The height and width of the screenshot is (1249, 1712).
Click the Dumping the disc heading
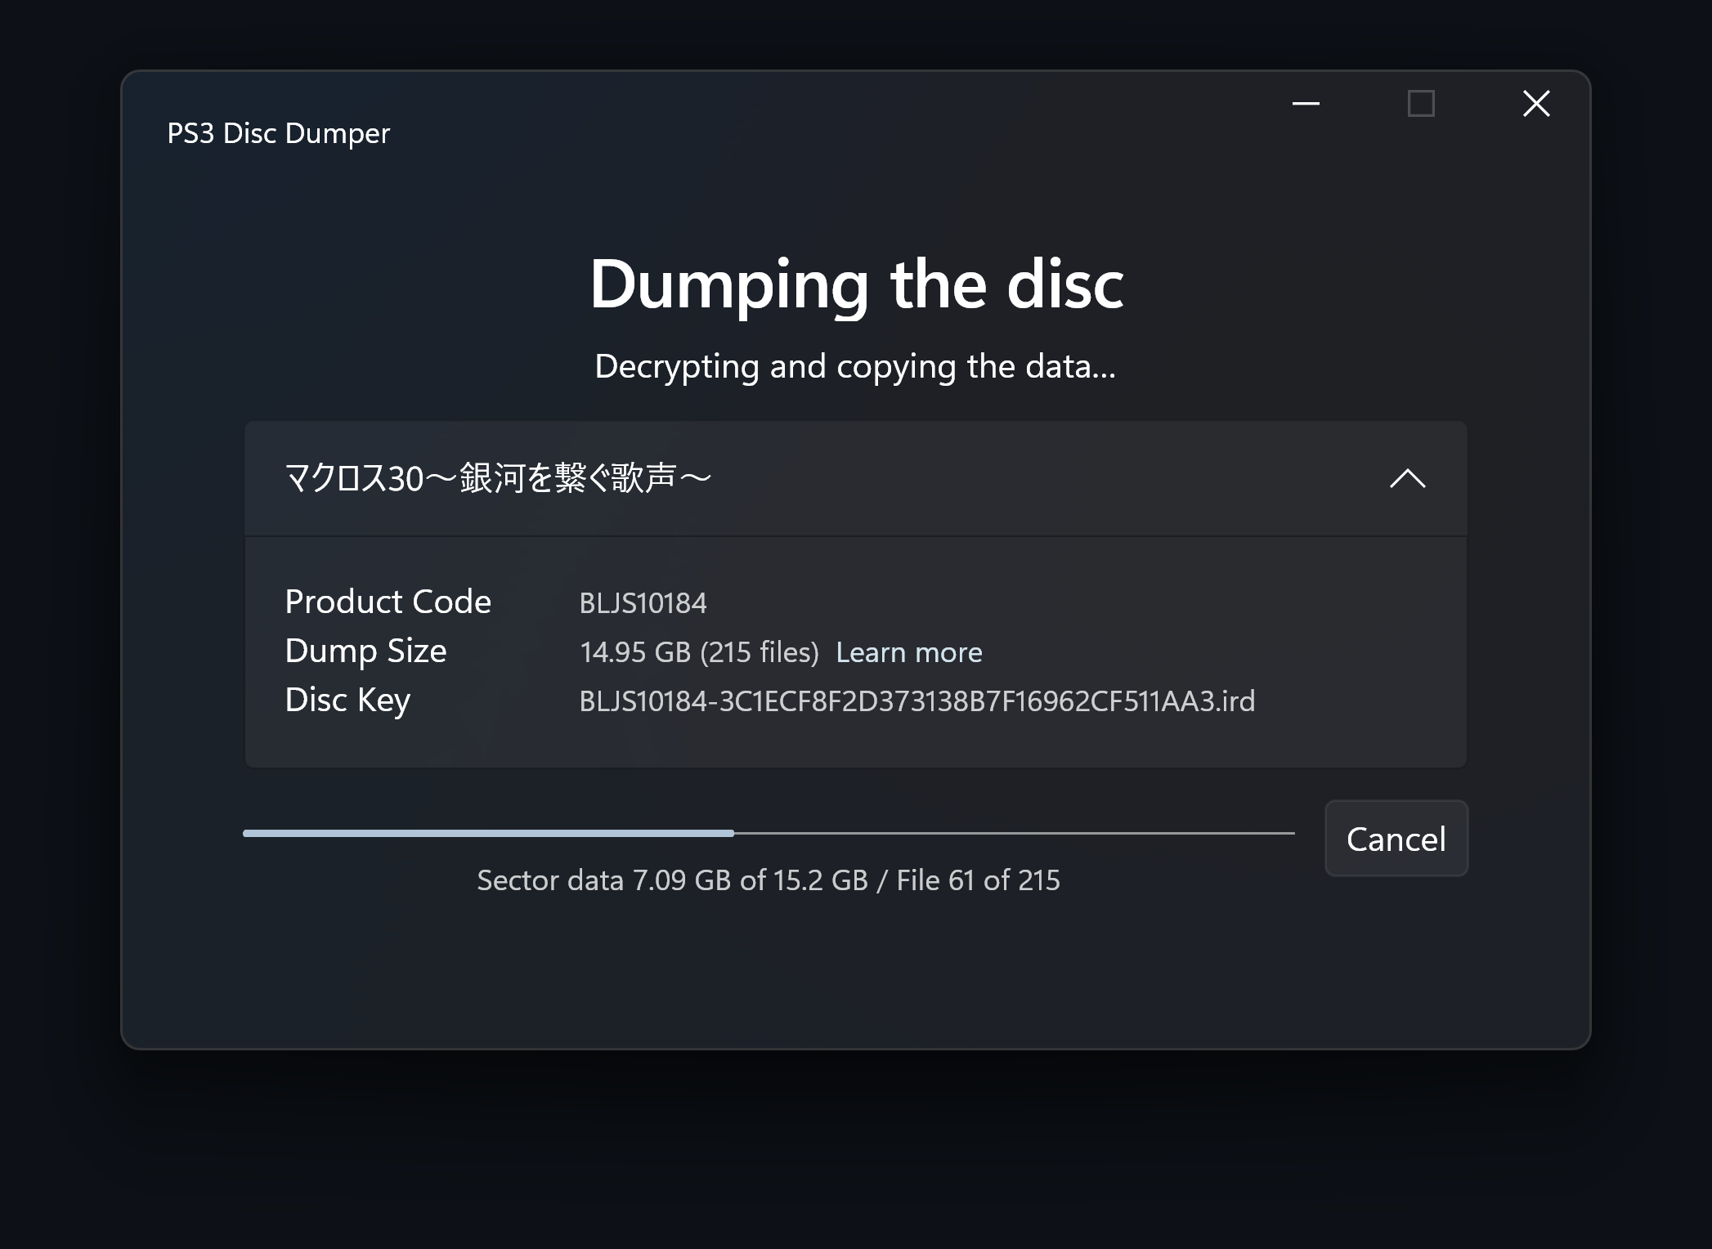tap(856, 284)
